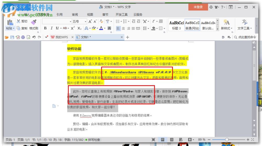Open print preview icon

tap(28, 37)
